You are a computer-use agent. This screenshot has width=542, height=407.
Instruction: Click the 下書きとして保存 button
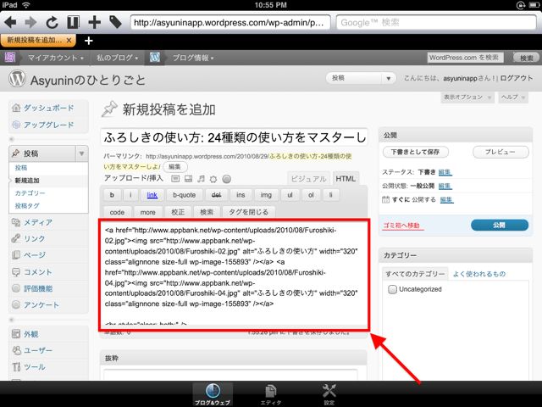[x=415, y=152]
